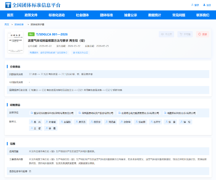Click the icon beside 标准发布公告 link
The width and height of the screenshot is (216, 180).
click(74, 52)
